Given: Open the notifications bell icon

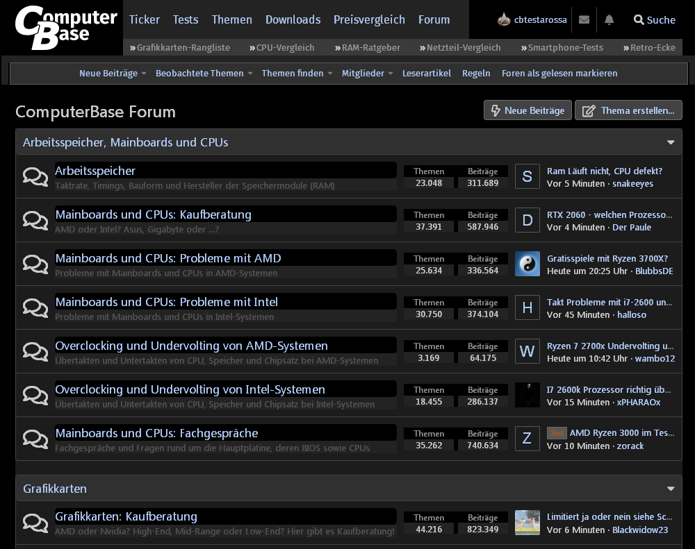Looking at the screenshot, I should pyautogui.click(x=609, y=20).
